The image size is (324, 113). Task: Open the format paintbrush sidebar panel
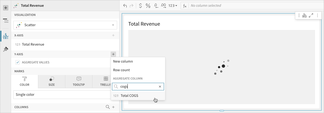point(5,49)
